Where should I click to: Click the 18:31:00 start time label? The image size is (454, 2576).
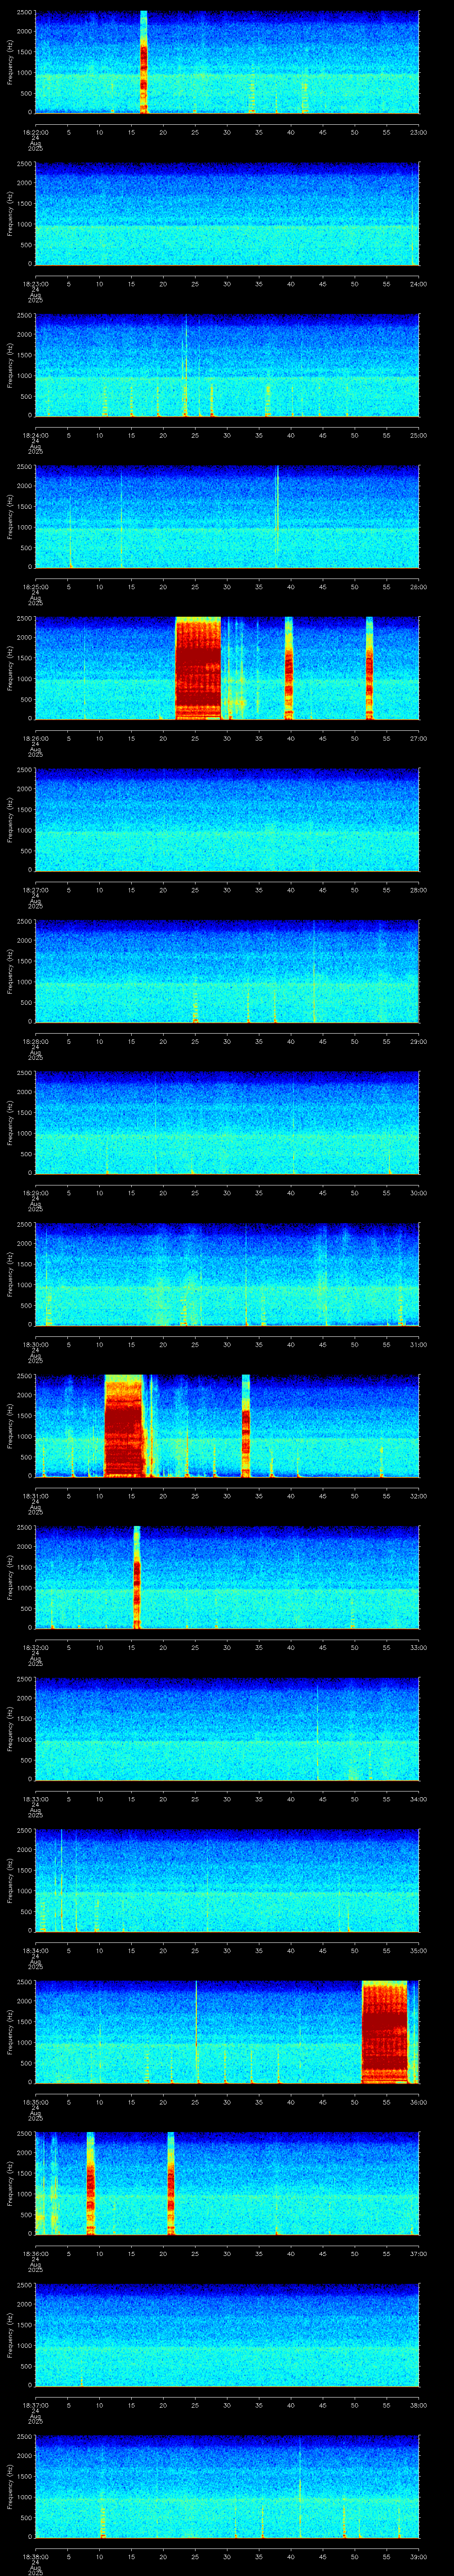click(x=35, y=1495)
